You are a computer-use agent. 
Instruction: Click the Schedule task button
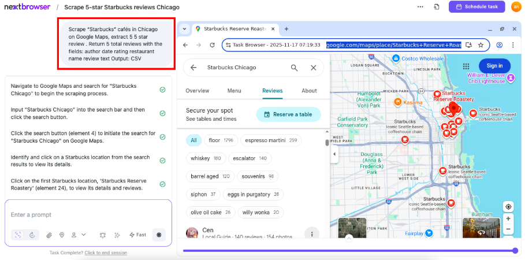[x=477, y=7]
